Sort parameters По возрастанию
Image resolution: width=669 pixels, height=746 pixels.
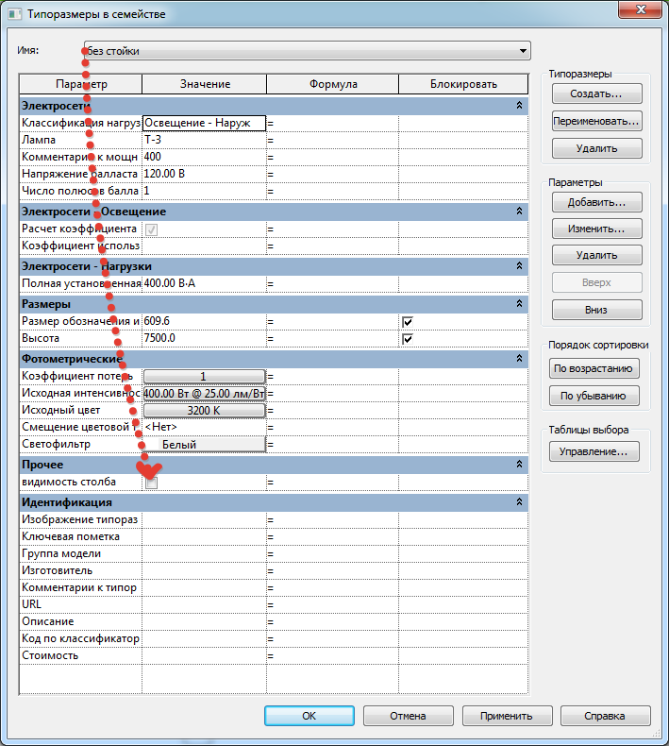point(594,368)
